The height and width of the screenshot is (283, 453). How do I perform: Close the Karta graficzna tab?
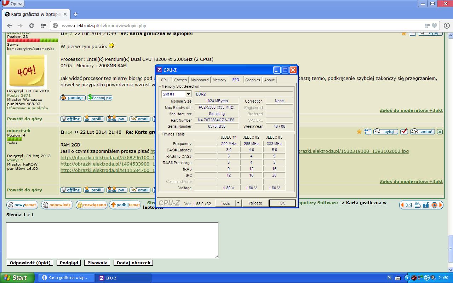[65, 15]
